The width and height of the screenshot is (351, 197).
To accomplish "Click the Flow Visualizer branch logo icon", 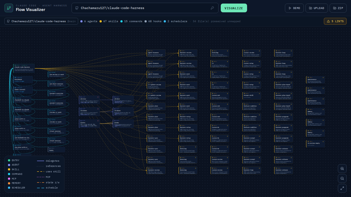I will point(9,8).
